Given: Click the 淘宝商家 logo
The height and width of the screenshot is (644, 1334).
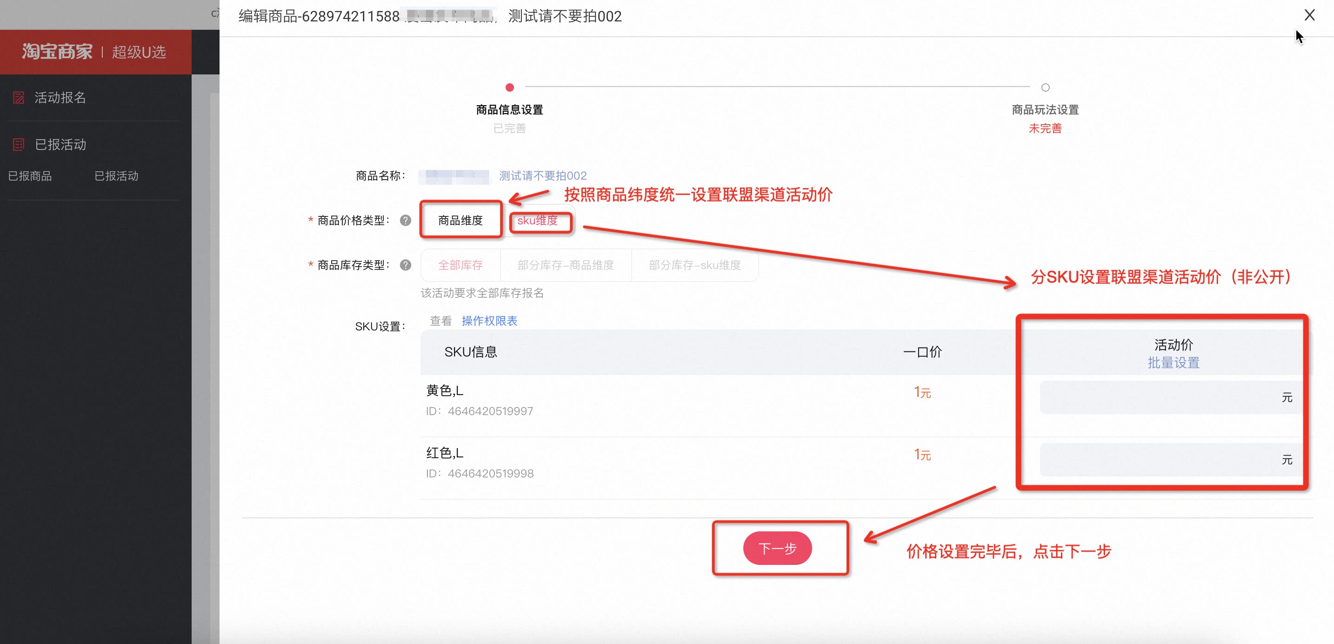Looking at the screenshot, I should 58,52.
